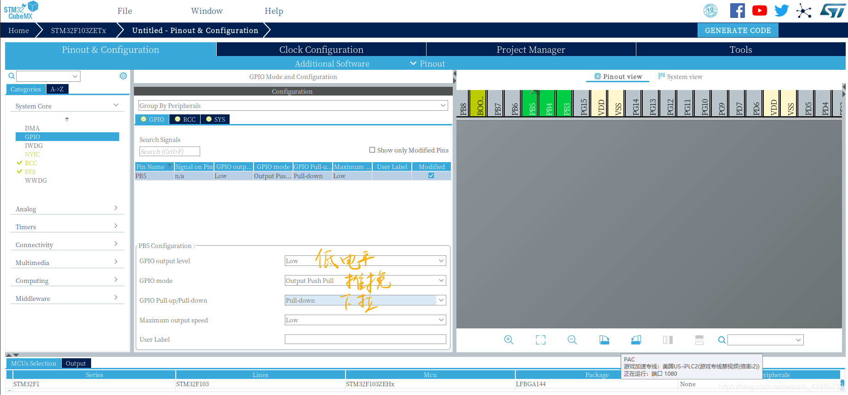Flip the chip vertically
848x395 pixels.
tap(699, 340)
